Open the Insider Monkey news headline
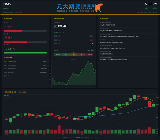The width and height of the screenshot is (160, 140). pyautogui.click(x=112, y=43)
